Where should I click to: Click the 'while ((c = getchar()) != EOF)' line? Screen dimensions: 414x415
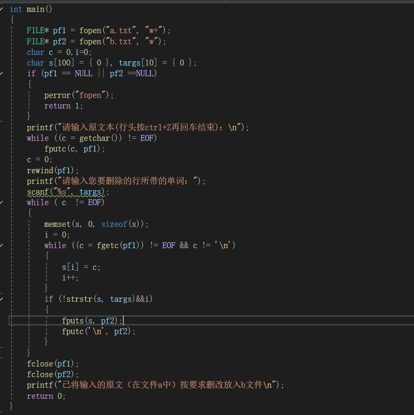[x=92, y=138]
